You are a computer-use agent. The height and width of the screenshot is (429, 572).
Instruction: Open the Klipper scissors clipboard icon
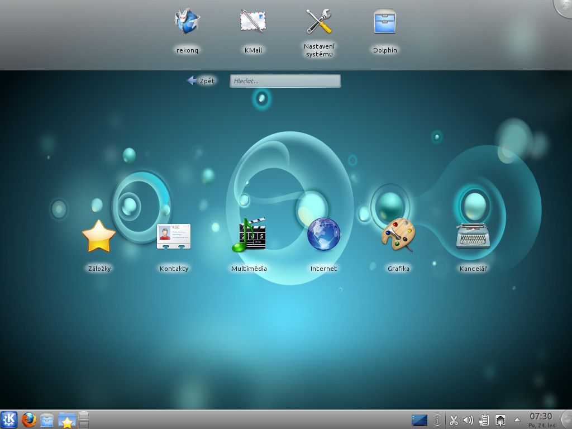coord(454,420)
